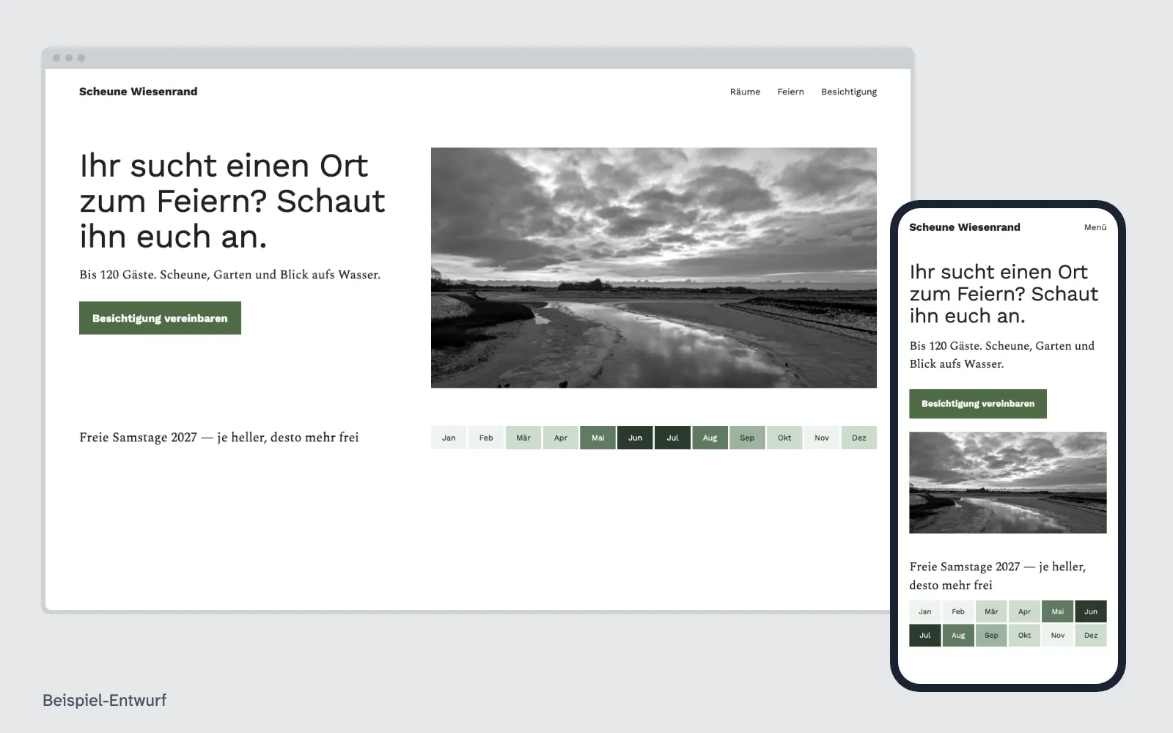Click desktop headline 'Ihr sucht einen Ort'

[224, 166]
